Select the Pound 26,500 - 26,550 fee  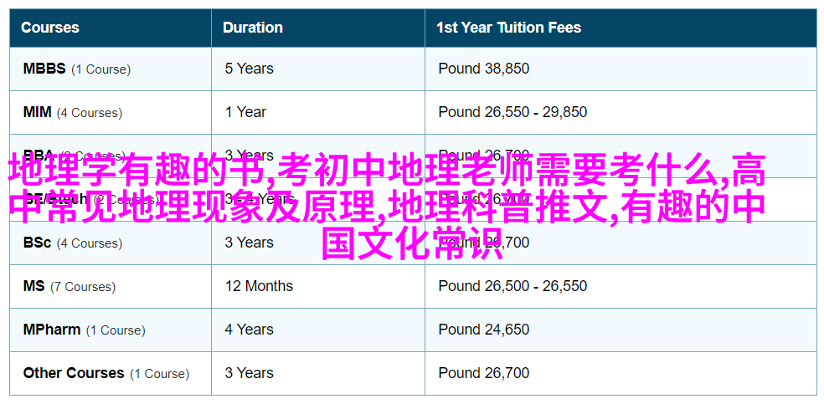click(x=512, y=286)
